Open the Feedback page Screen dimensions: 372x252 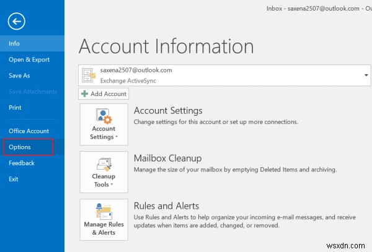[x=22, y=163]
